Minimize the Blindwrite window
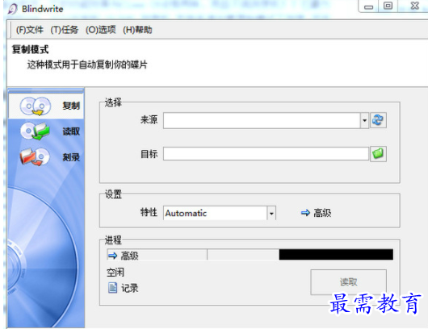The height and width of the screenshot is (329, 428). 368,6
